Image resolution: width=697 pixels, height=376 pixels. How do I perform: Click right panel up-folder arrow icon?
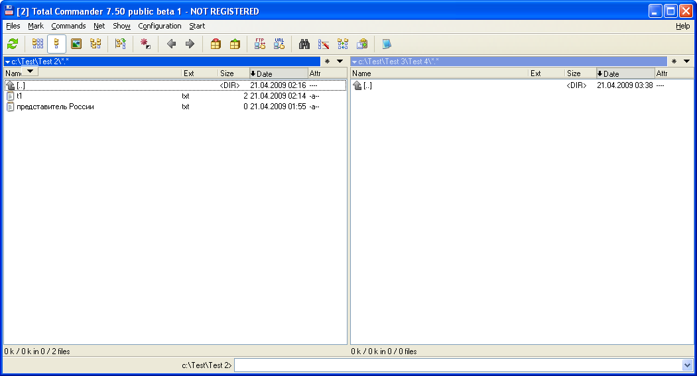click(357, 85)
